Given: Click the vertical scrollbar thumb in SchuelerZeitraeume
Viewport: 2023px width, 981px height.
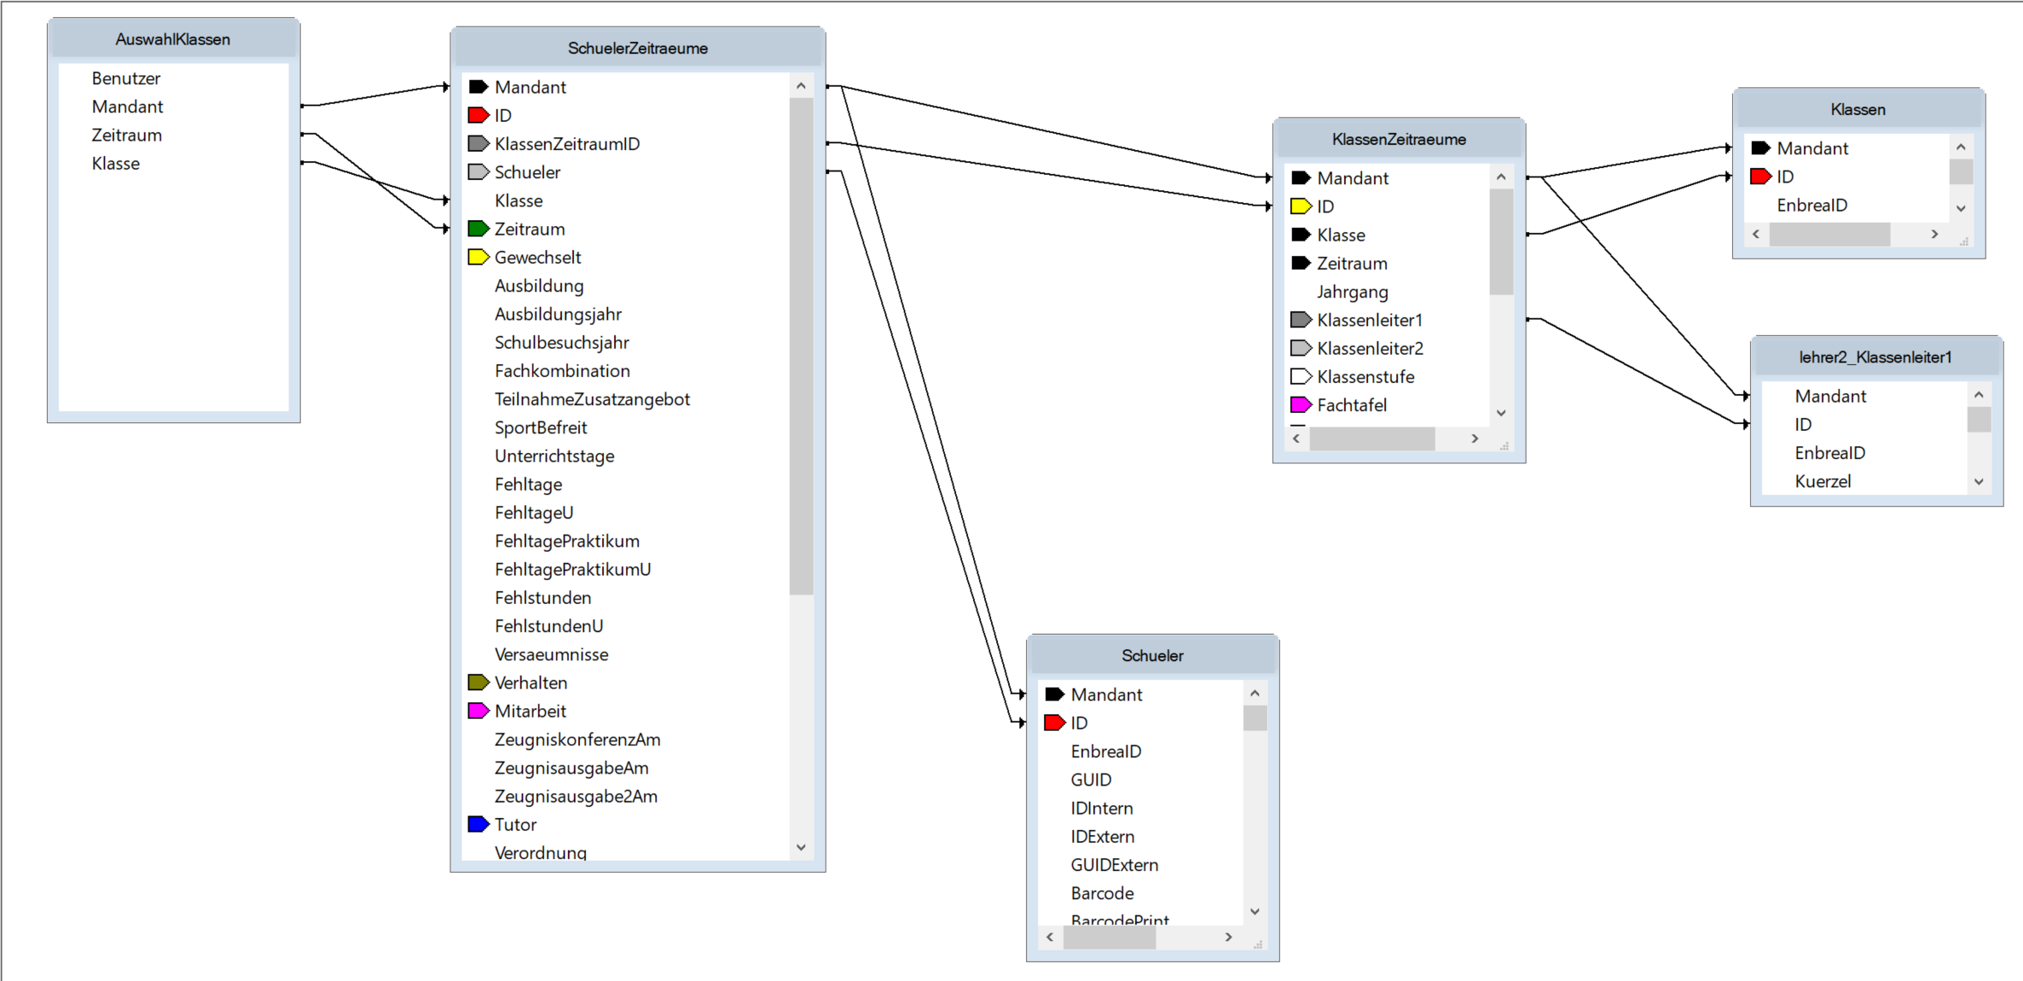Looking at the screenshot, I should [801, 345].
